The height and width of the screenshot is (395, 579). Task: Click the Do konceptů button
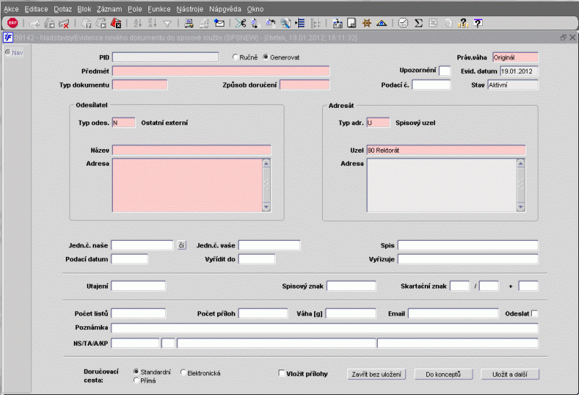(x=443, y=374)
